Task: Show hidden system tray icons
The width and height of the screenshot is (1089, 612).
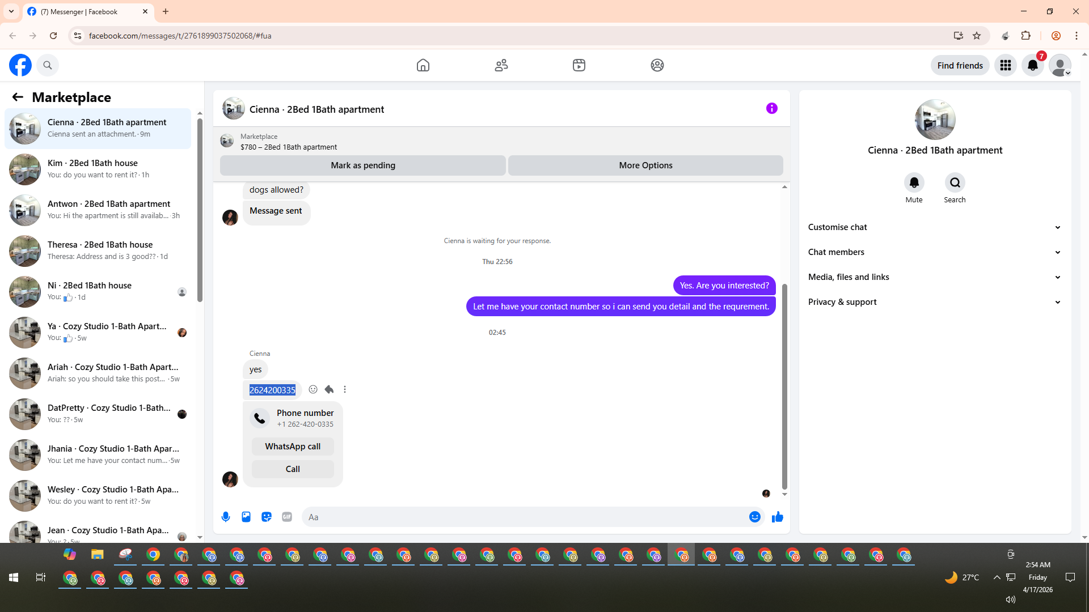Action: coord(997,577)
